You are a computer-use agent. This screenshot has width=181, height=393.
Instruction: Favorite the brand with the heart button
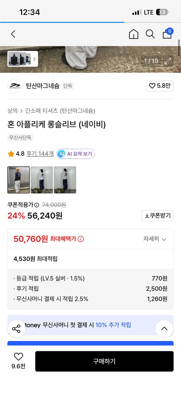pos(159,86)
